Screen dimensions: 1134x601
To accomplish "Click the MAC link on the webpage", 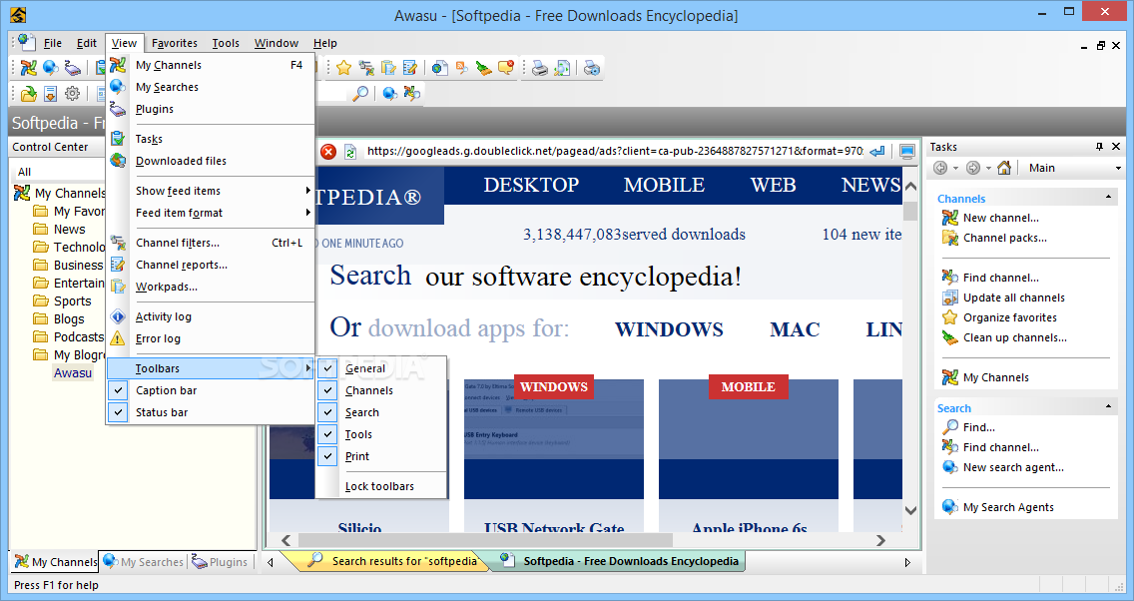I will [795, 329].
